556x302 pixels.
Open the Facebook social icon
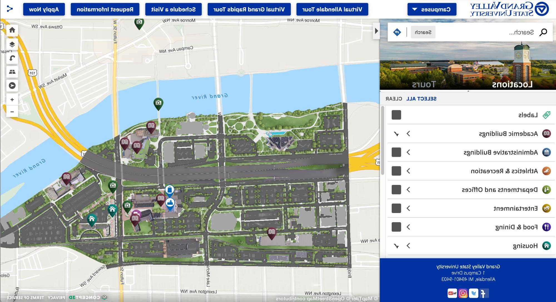[x=484, y=293]
